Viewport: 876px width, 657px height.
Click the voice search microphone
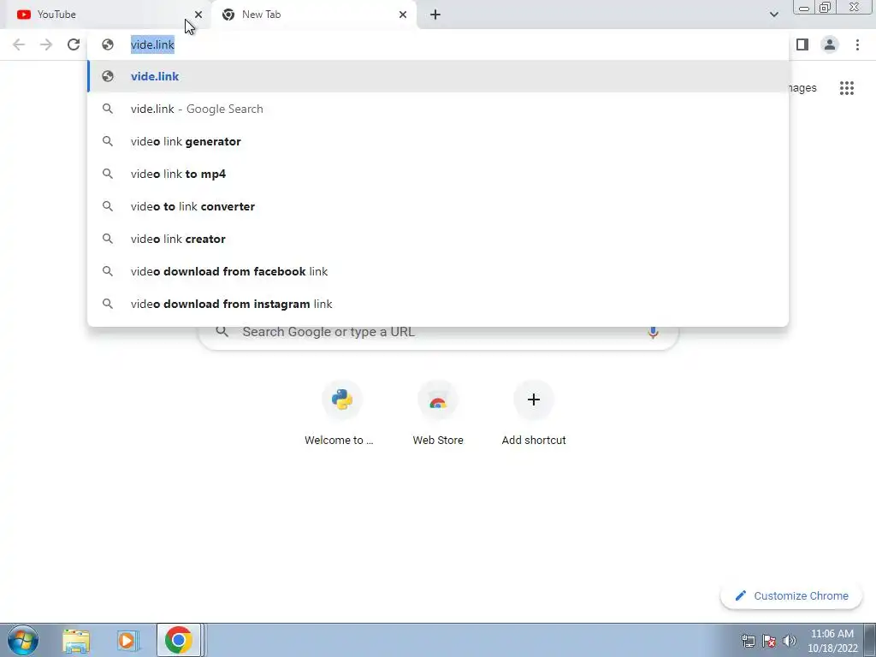653,332
